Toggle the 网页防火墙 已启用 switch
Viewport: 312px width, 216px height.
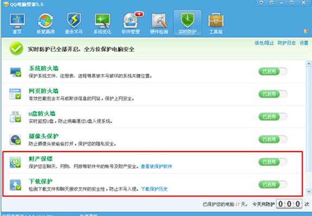273,94
